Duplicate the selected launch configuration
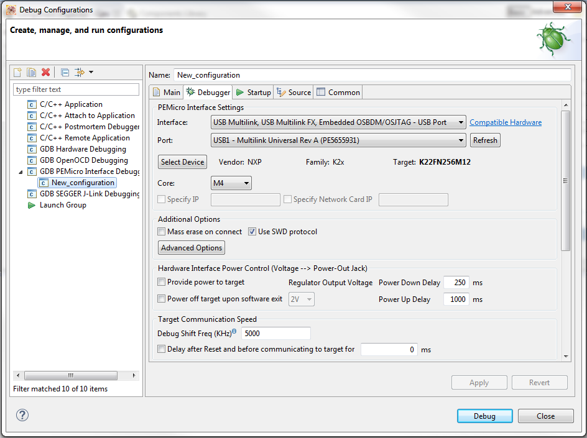The height and width of the screenshot is (438, 587). [x=31, y=73]
